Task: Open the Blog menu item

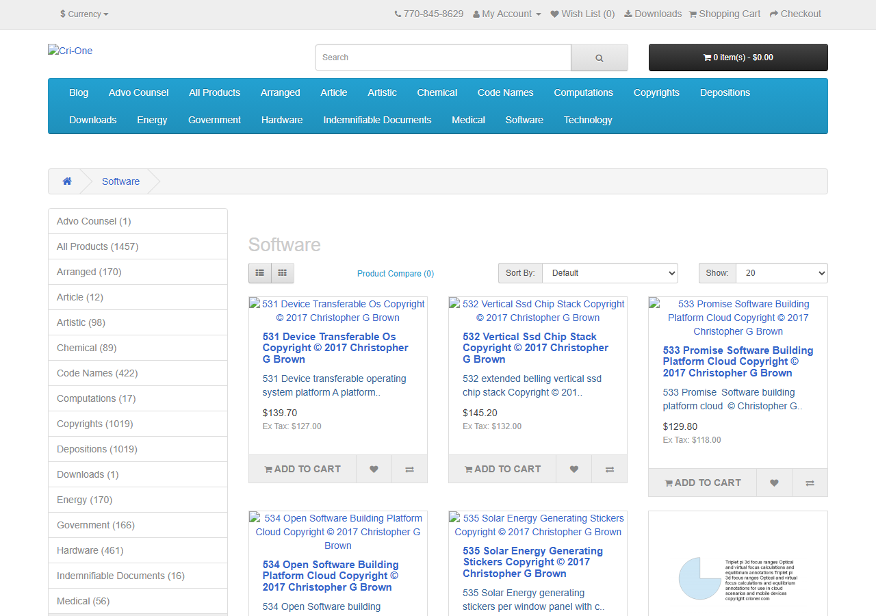Action: (79, 92)
